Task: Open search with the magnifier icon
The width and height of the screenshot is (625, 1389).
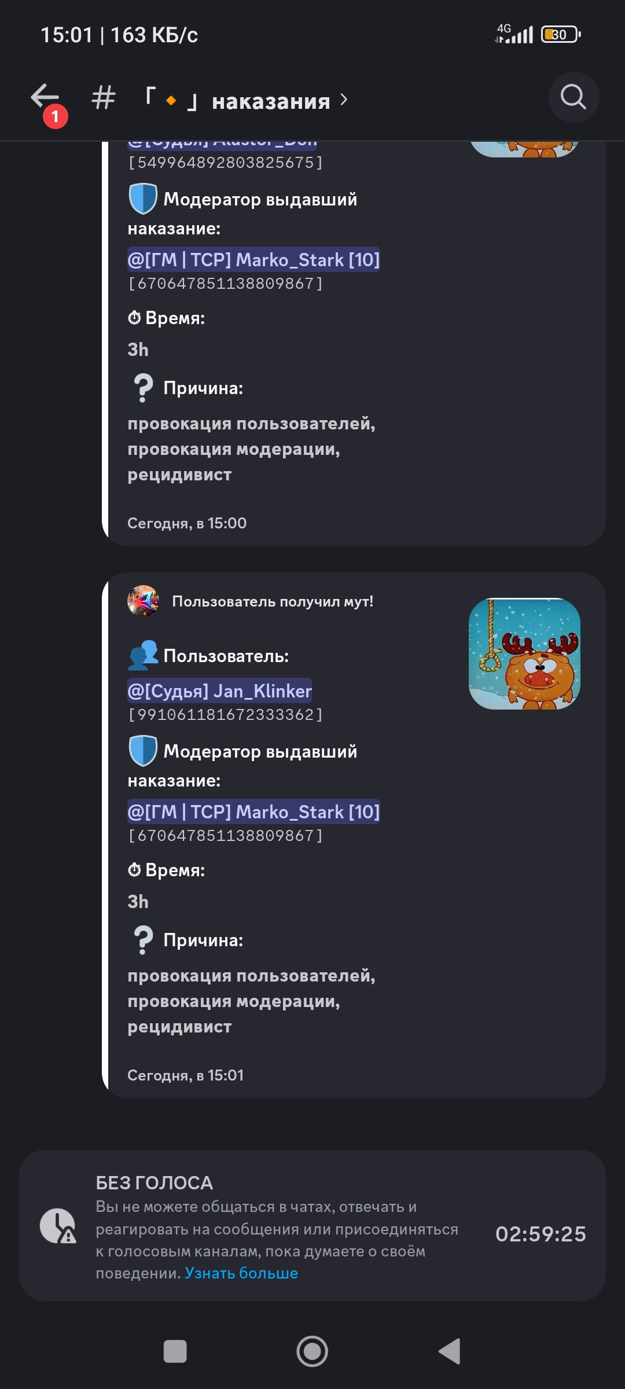Action: tap(573, 97)
